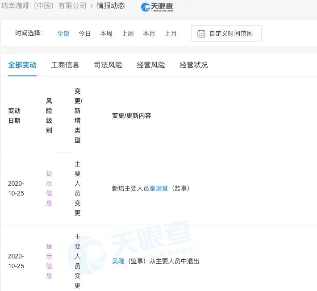Click 提示信息 label in 吴刚 row
This screenshot has width=317, height=291.
point(49,261)
